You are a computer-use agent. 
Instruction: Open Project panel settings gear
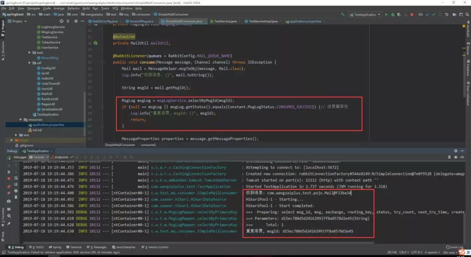click(75, 21)
